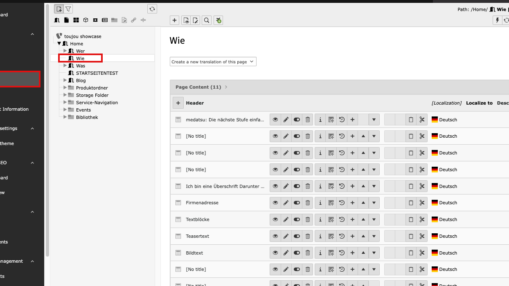This screenshot has width=509, height=286.
Task: Refresh the page tree with reload button
Action: tap(152, 9)
